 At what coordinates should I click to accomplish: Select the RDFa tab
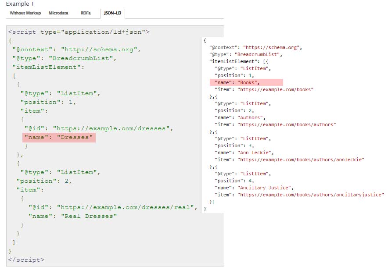click(x=86, y=13)
